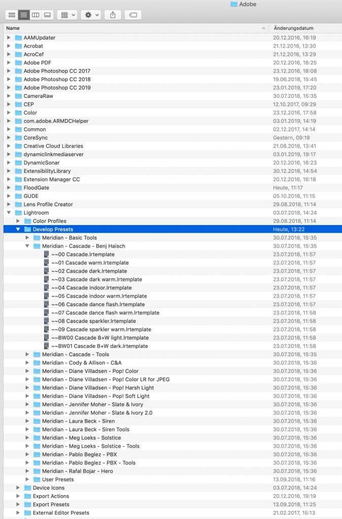This screenshot has width=342, height=519.
Task: Click the ~~01 Cascade warm.lrtemplate file icon
Action: click(46, 263)
